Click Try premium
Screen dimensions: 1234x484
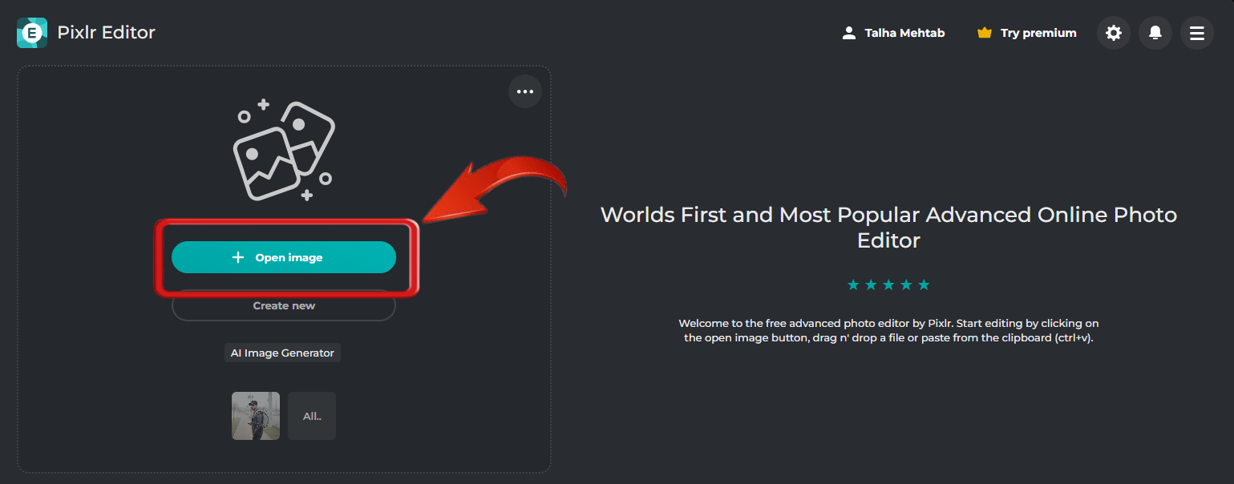click(1027, 33)
